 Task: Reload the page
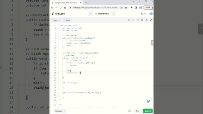click(61, 8)
